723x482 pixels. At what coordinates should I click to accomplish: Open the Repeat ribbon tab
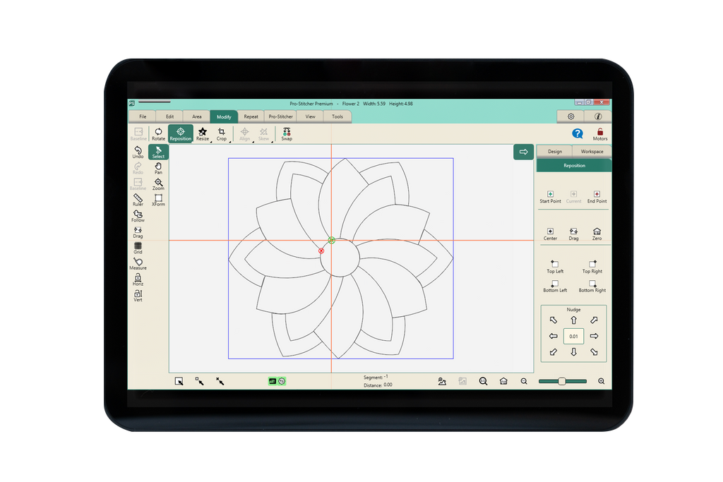tap(251, 116)
